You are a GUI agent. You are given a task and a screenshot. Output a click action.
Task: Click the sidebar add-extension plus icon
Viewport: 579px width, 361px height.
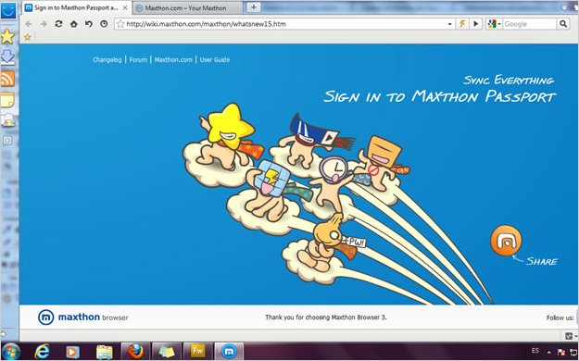coord(7,141)
